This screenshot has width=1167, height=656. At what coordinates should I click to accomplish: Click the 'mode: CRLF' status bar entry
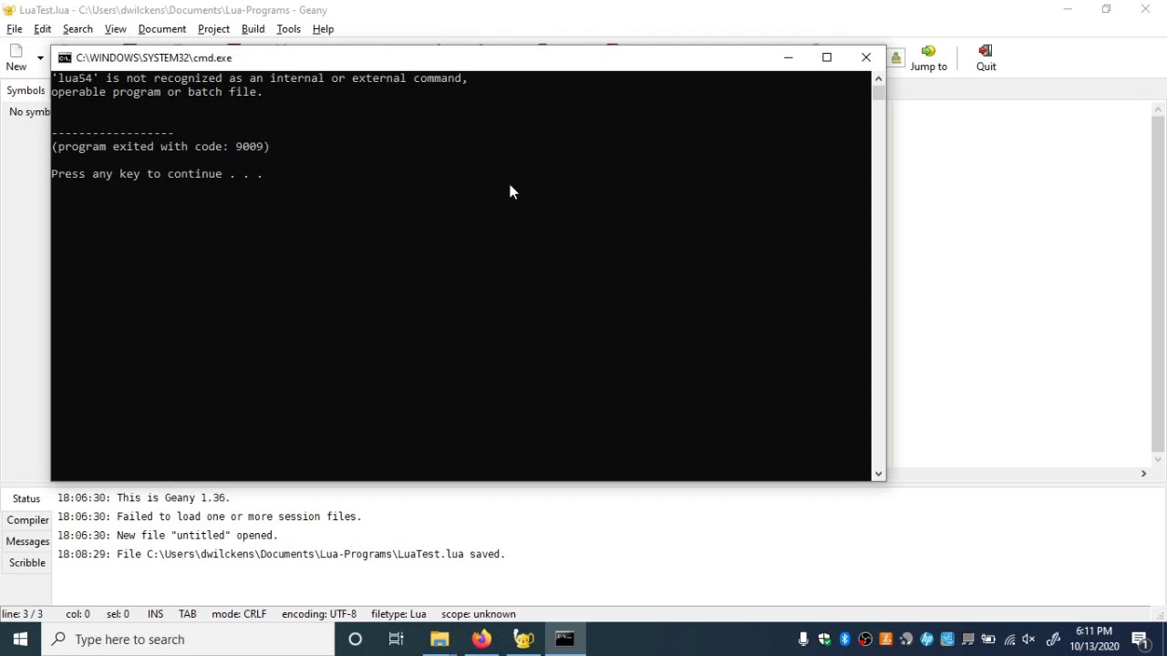(x=239, y=614)
